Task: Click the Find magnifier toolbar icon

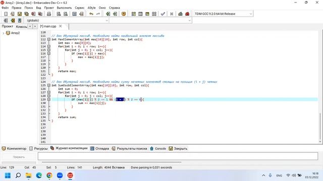Action: coord(59,14)
